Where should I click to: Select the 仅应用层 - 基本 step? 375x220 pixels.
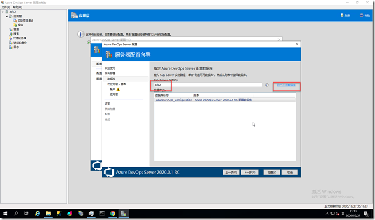click(116, 84)
